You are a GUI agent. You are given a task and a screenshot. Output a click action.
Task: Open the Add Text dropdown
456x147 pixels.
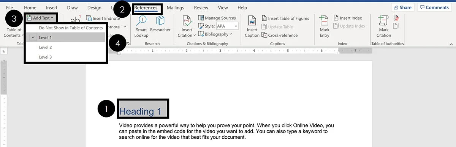click(40, 18)
